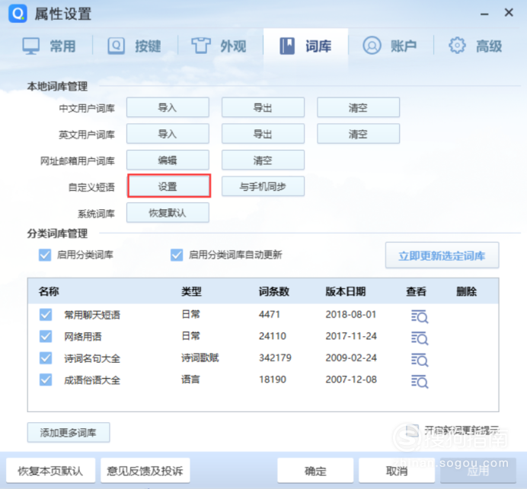
Task: Switch to the 外观 tab
Action: (219, 46)
